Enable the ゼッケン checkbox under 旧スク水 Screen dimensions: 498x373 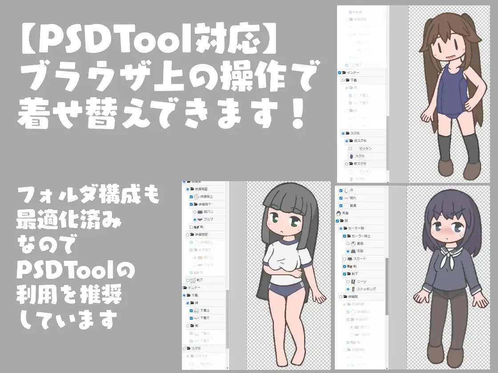350,148
